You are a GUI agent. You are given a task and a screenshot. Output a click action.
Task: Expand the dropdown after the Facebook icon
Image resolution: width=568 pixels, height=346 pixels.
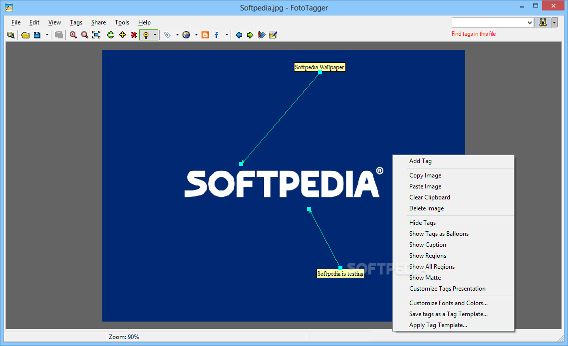coord(227,35)
